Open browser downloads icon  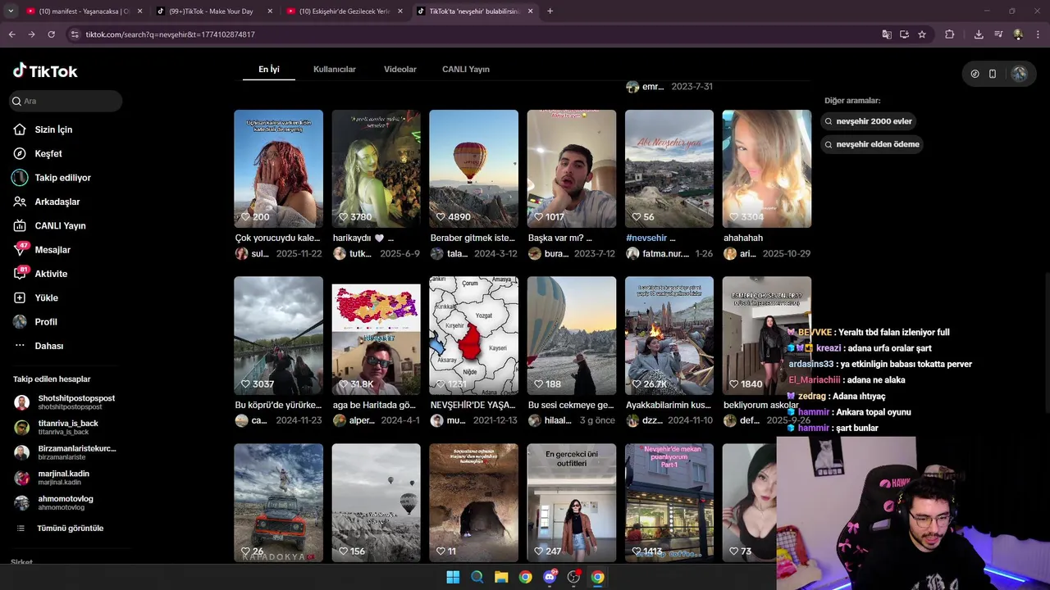tap(979, 34)
